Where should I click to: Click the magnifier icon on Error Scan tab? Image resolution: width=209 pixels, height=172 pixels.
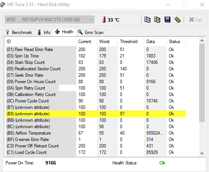(x=80, y=32)
